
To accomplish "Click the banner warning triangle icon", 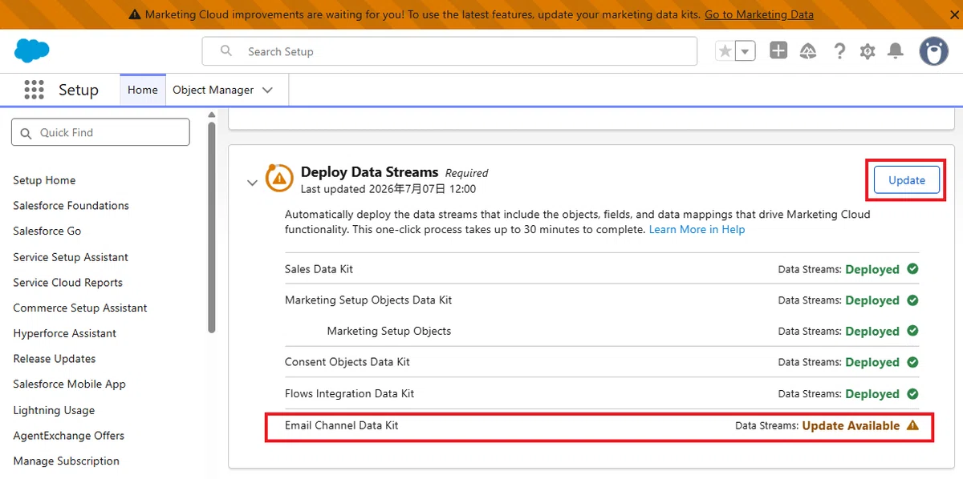I will pos(135,14).
